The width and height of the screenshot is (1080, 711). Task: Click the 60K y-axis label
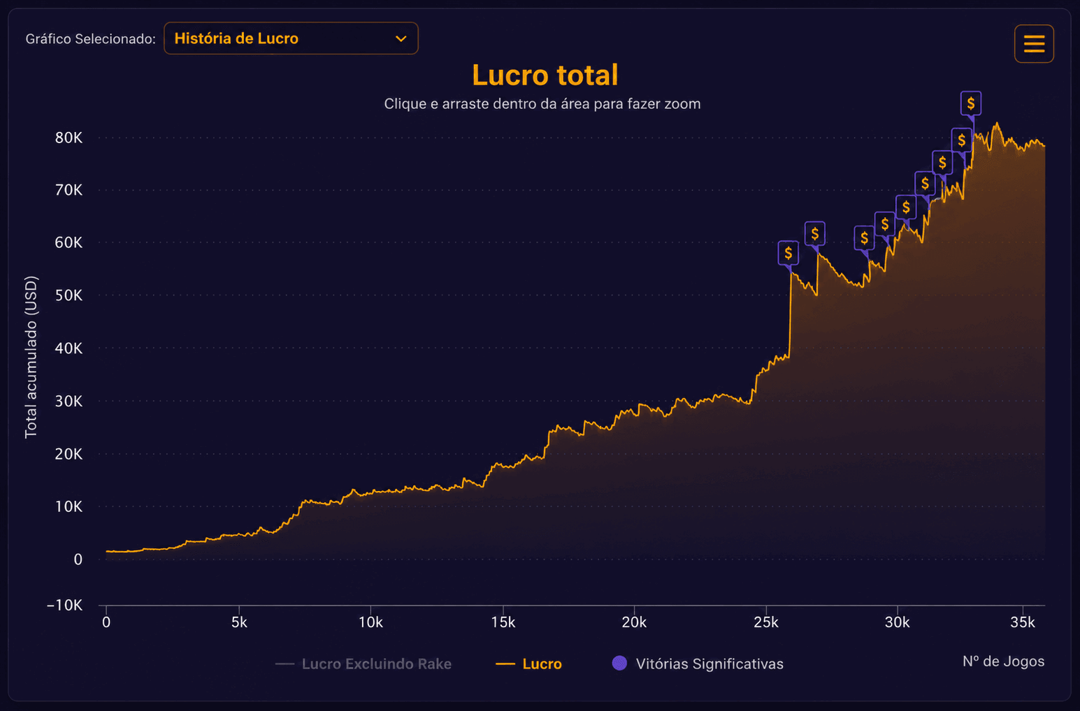pyautogui.click(x=69, y=243)
